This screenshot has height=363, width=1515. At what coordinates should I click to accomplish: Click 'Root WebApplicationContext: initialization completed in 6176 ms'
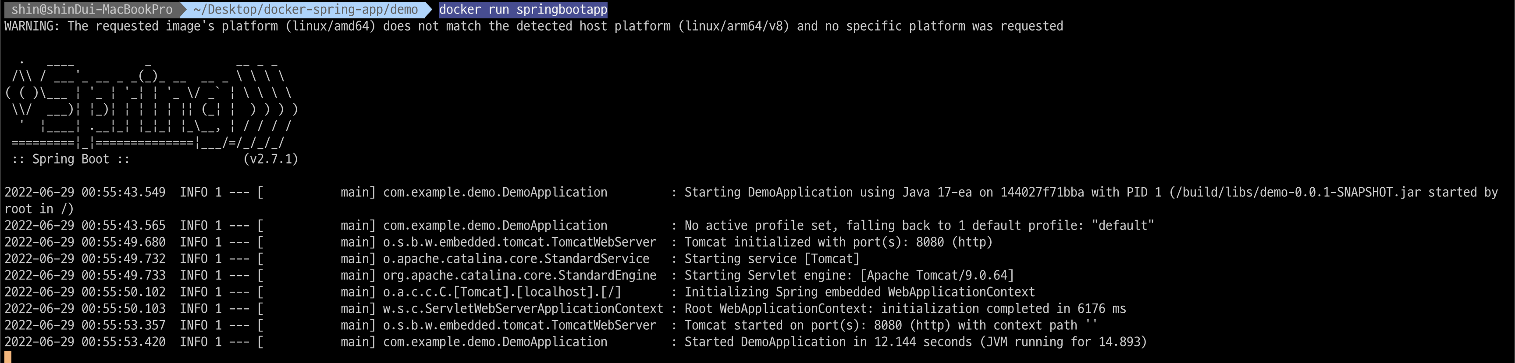(x=905, y=308)
